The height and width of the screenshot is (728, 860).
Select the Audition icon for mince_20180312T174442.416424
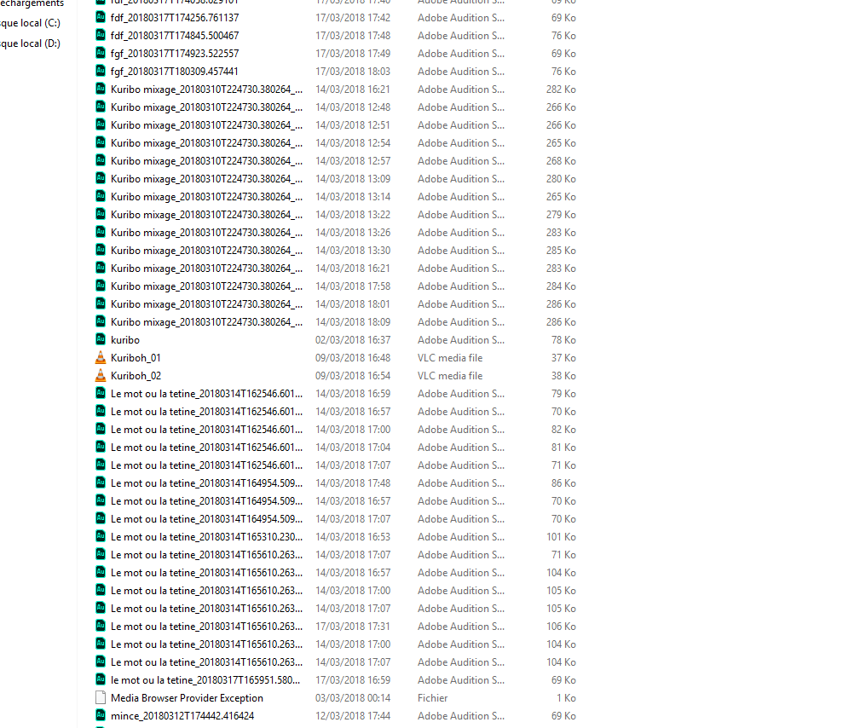point(101,715)
